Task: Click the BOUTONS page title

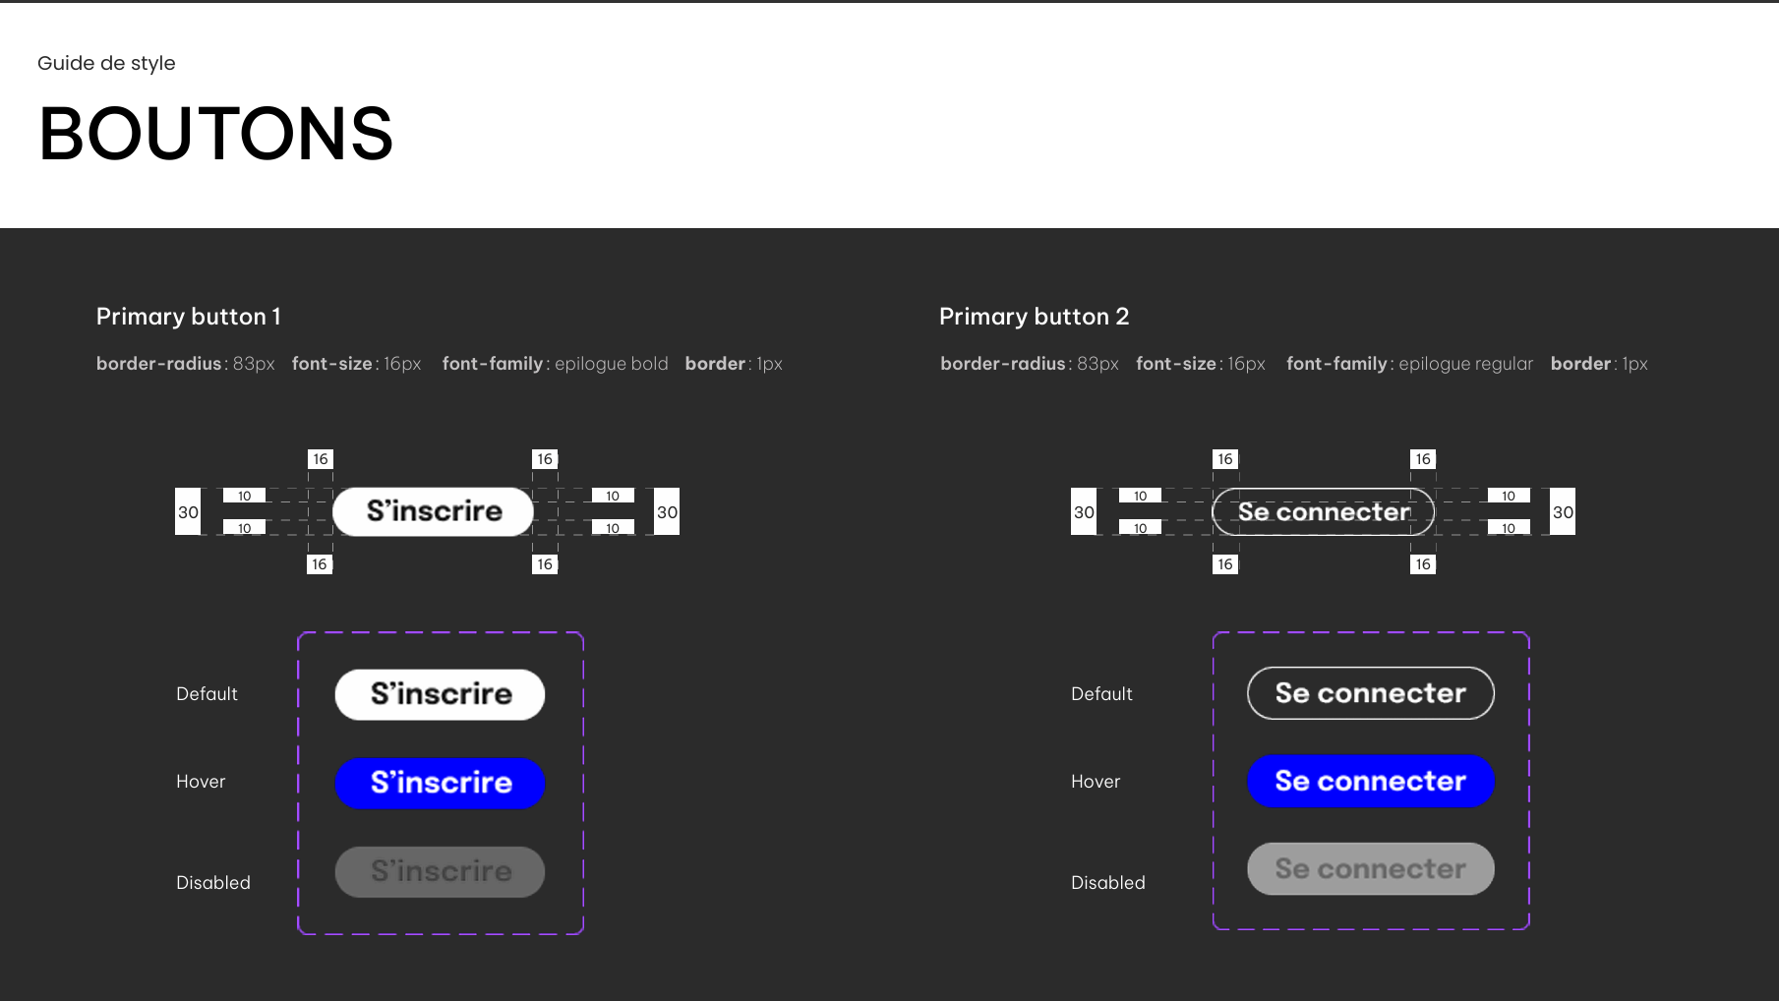Action: pos(215,134)
